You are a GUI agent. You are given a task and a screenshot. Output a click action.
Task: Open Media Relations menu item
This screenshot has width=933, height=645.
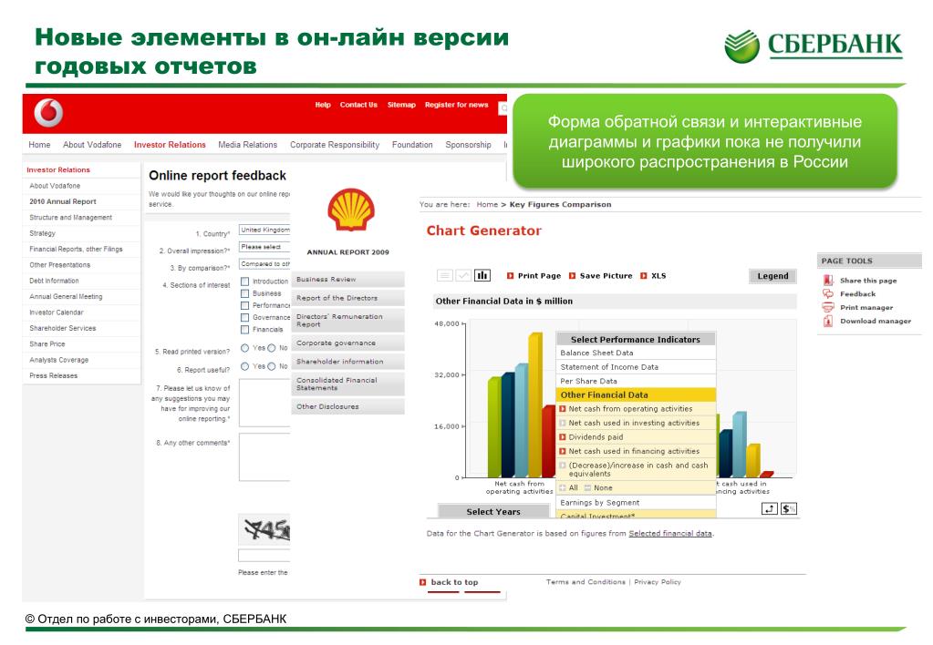point(247,145)
